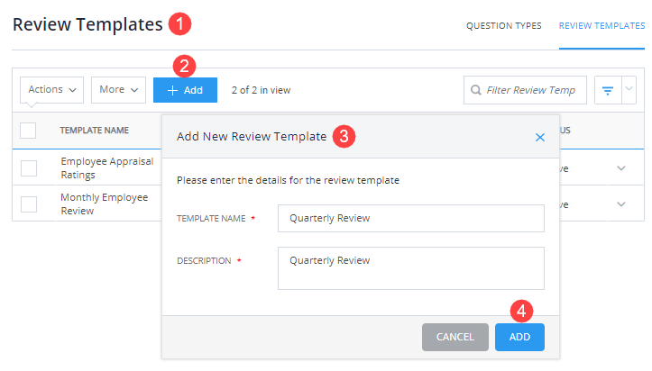652x371 pixels.
Task: Open the Actions dropdown
Action: tap(52, 90)
